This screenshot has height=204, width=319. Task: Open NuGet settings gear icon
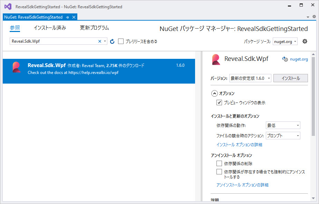pos(304,41)
